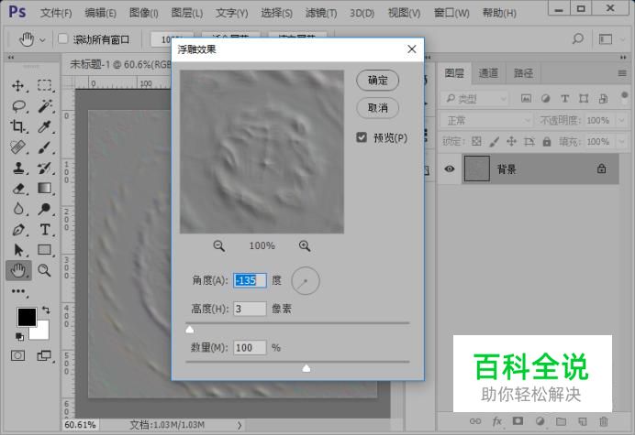Open the extra tools ellipsis menu
635x435 pixels.
click(x=18, y=291)
